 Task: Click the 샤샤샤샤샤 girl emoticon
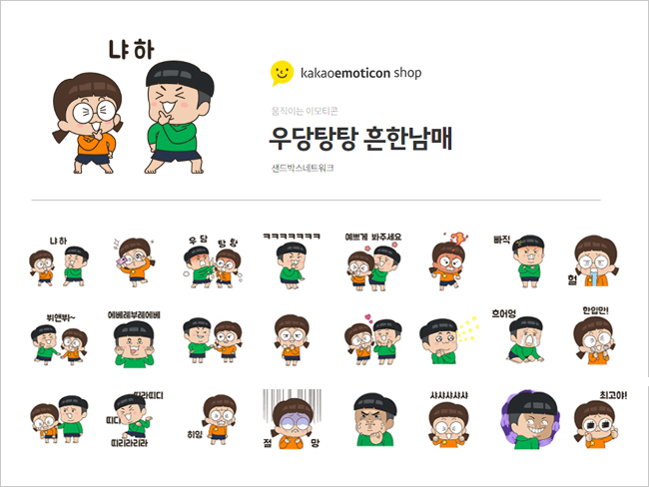click(448, 419)
